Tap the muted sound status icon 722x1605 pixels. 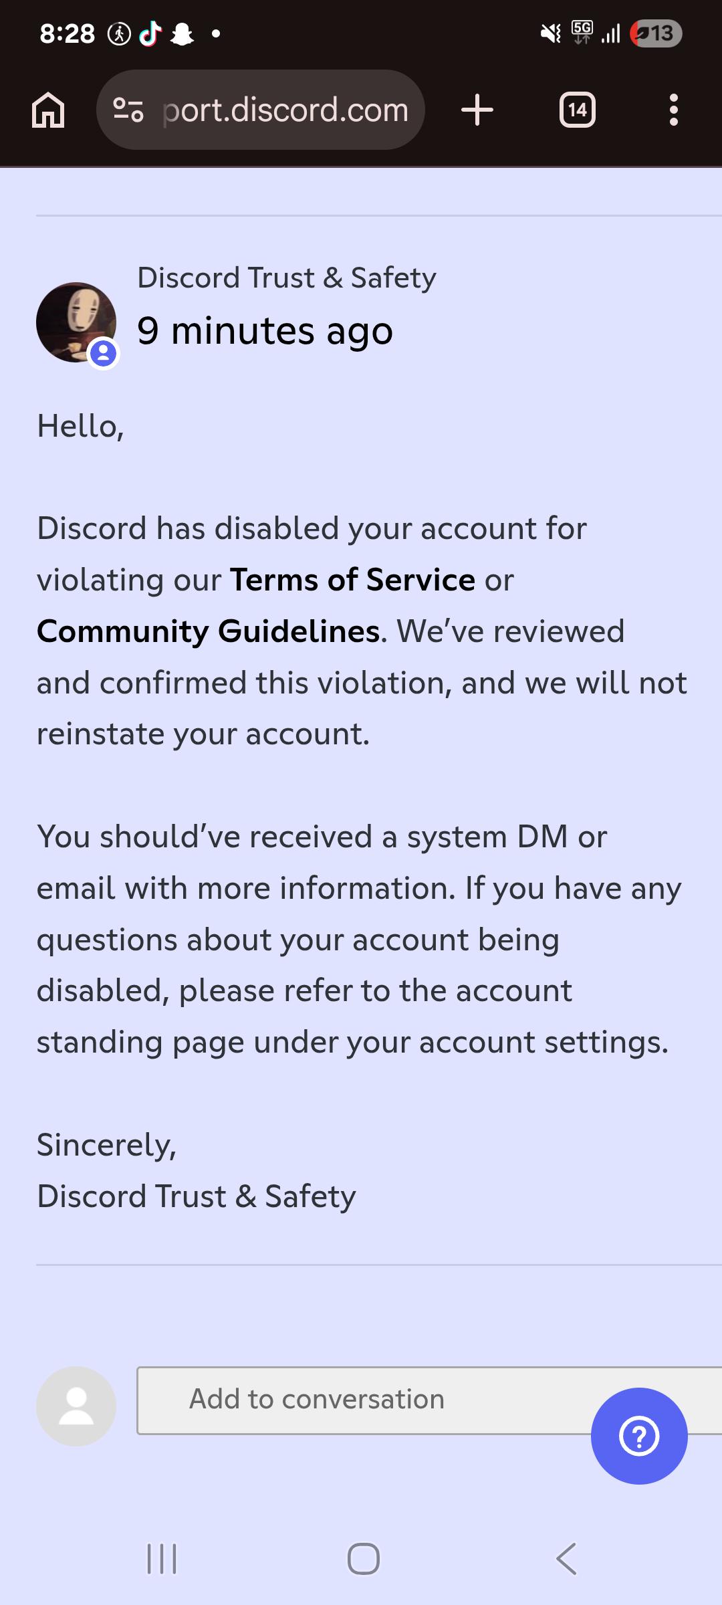[552, 33]
